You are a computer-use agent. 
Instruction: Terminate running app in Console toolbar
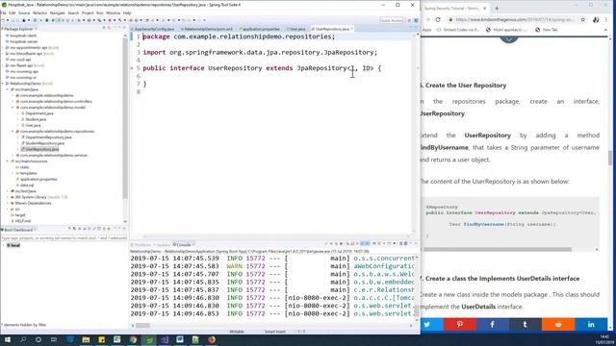coord(341,243)
